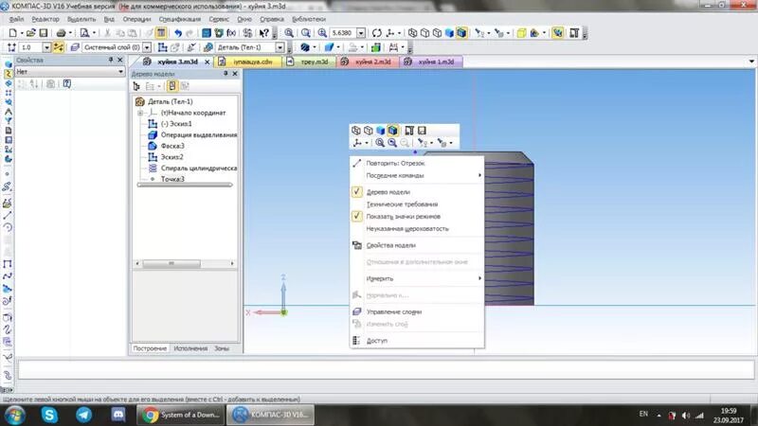Screen dimensions: 758x426
Task: Toggle the highlighted Ortho mode button
Action: point(59,47)
